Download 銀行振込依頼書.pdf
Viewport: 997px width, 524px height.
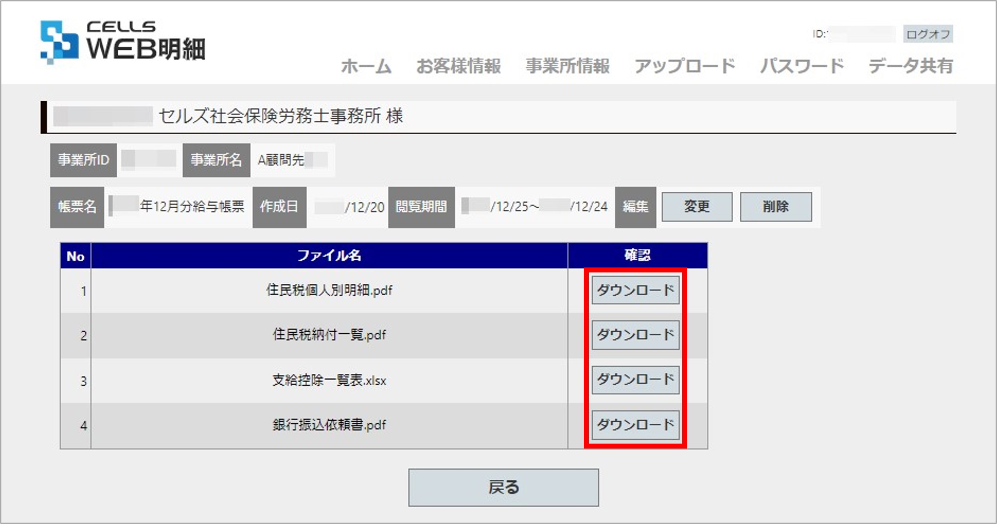coord(635,424)
